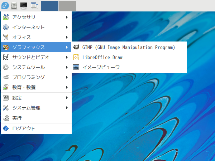Expand the システム管理 submenu arrow
Screen dimensions: 215x161
(x=67, y=108)
